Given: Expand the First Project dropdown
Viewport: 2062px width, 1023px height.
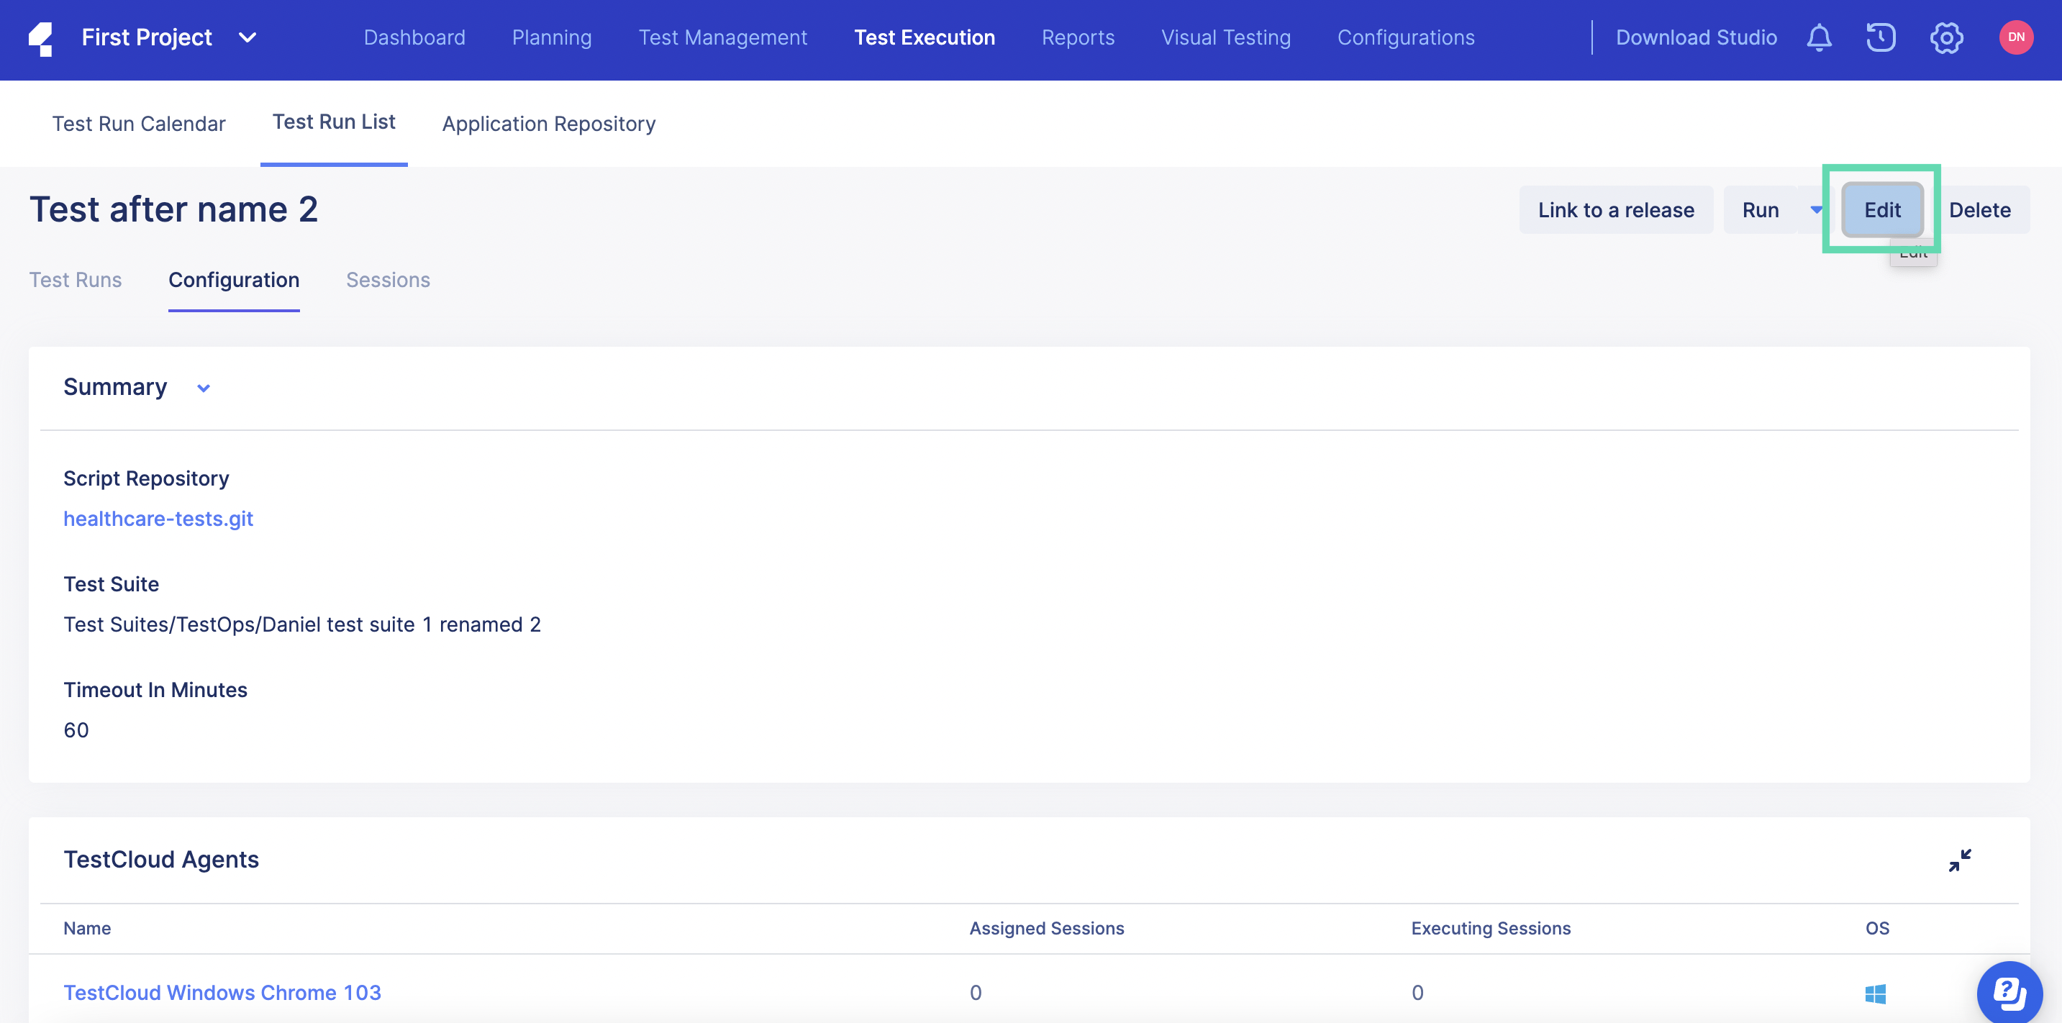Looking at the screenshot, I should (x=247, y=37).
